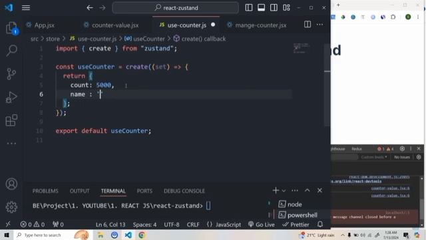The height and width of the screenshot is (240, 426).
Task: Open Extensions view
Action: 11,120
